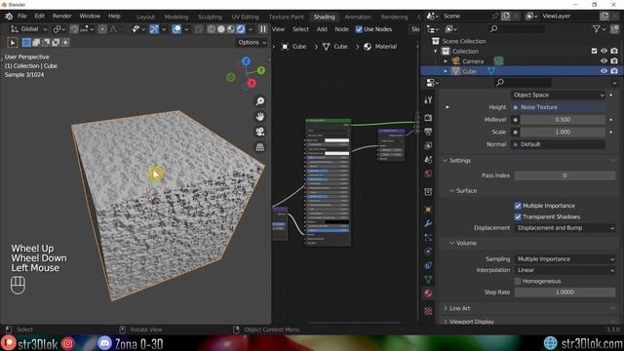Open the Texture properties tab
The height and width of the screenshot is (351, 624).
(428, 311)
